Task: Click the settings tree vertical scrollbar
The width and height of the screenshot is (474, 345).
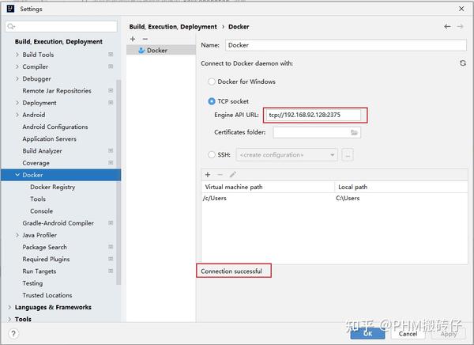Action: [x=118, y=182]
